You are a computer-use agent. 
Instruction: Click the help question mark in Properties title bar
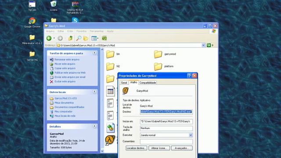[189, 75]
